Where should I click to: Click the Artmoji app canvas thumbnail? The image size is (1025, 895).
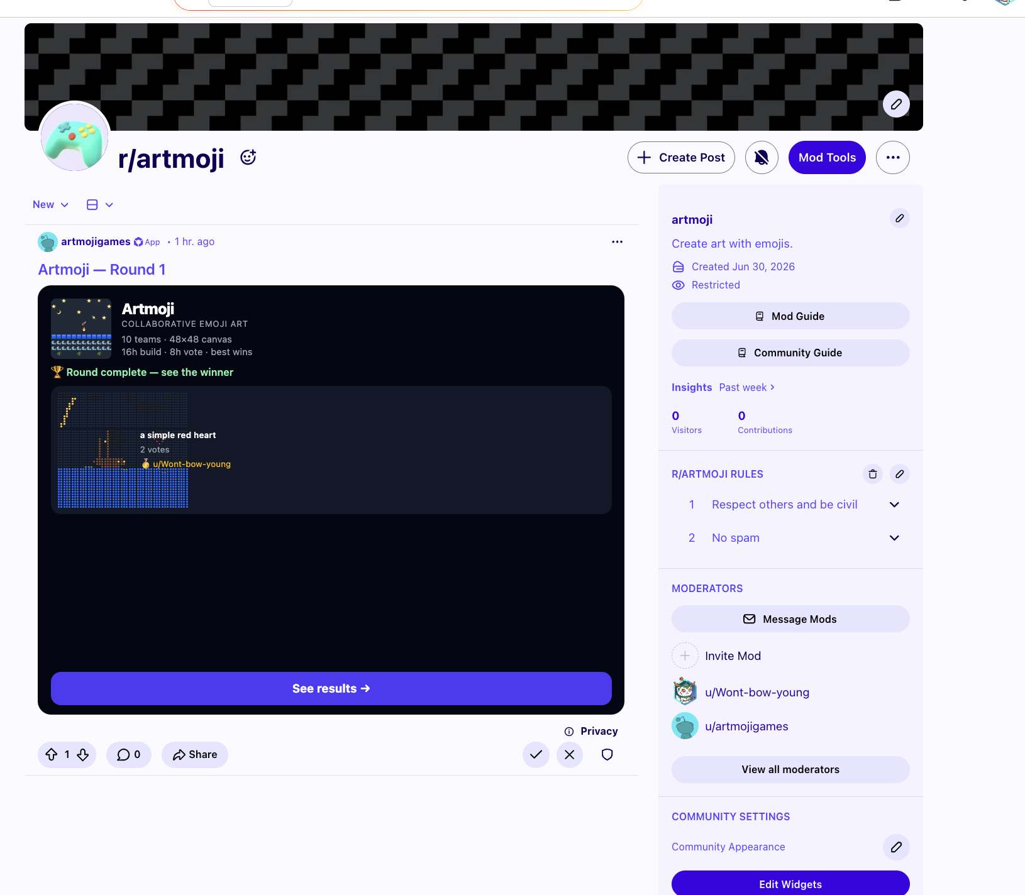click(81, 329)
